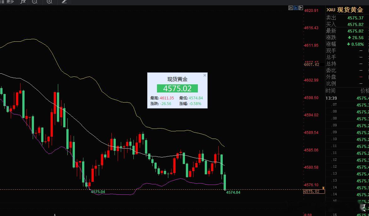This screenshot has width=369, height=216.
Task: Click the 4620.91 axis label
Action: (x=311, y=11)
